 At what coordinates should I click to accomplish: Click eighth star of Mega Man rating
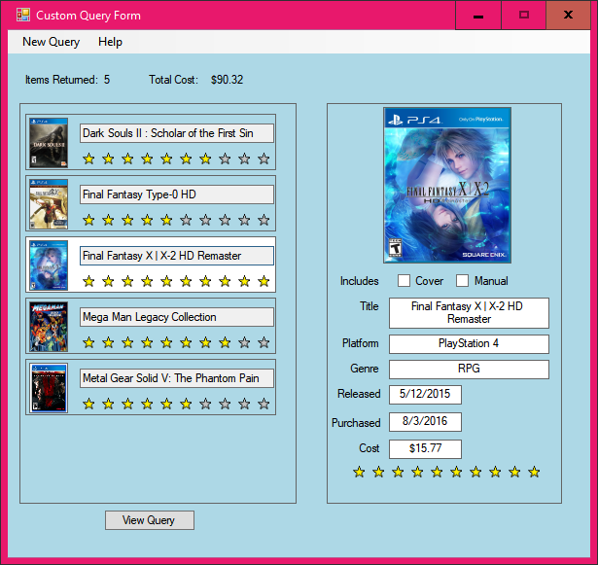tap(225, 342)
